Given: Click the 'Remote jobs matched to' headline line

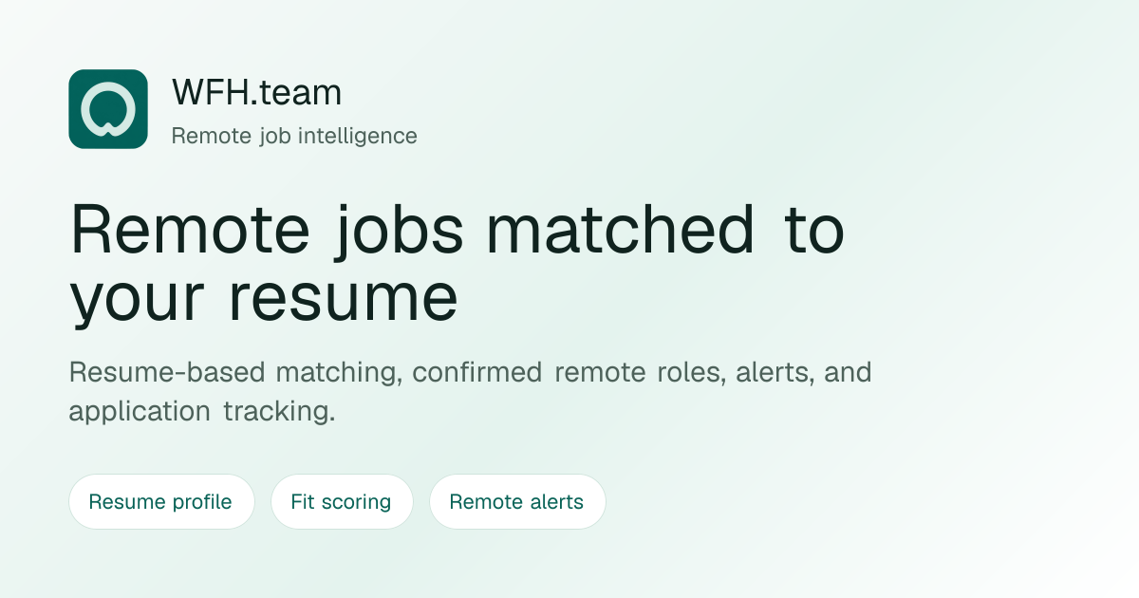Looking at the screenshot, I should tap(457, 231).
